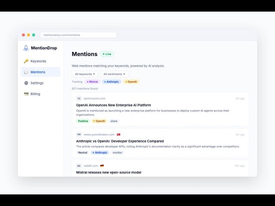Click the OpenAI tag on techcrunch card
This screenshot has height=206, width=275.
[99, 121]
